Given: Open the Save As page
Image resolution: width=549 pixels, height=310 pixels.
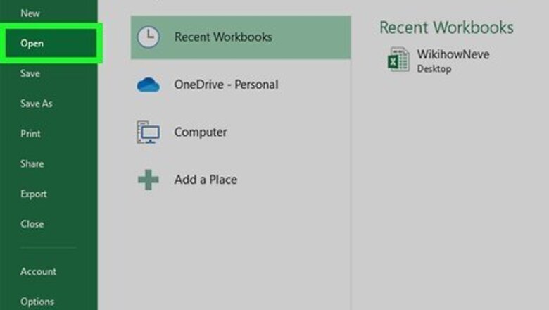Looking at the screenshot, I should coord(37,104).
